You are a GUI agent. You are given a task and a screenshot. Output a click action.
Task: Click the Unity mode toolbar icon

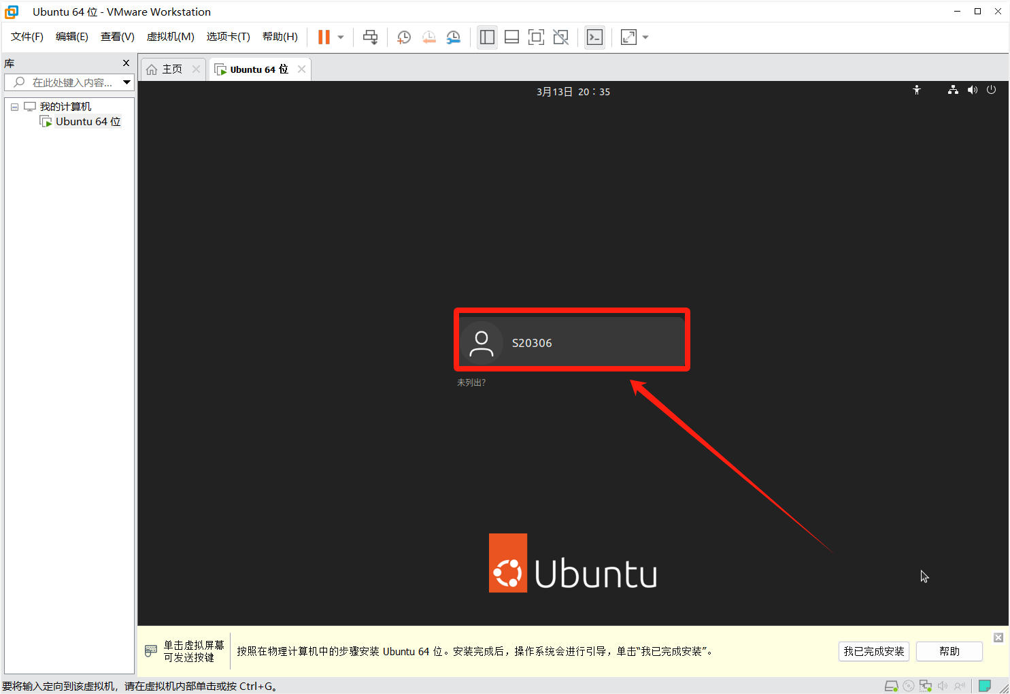click(560, 37)
